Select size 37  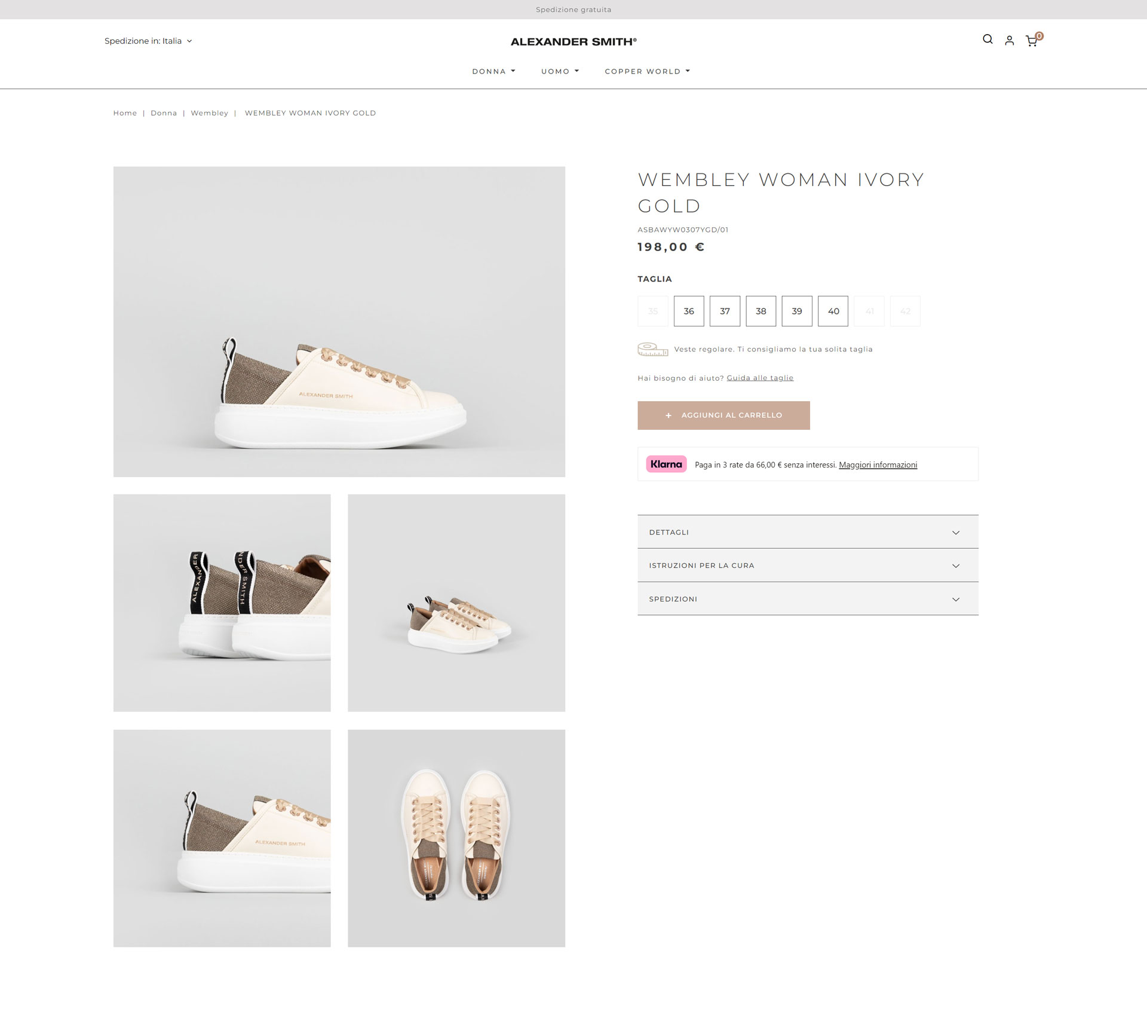click(725, 311)
